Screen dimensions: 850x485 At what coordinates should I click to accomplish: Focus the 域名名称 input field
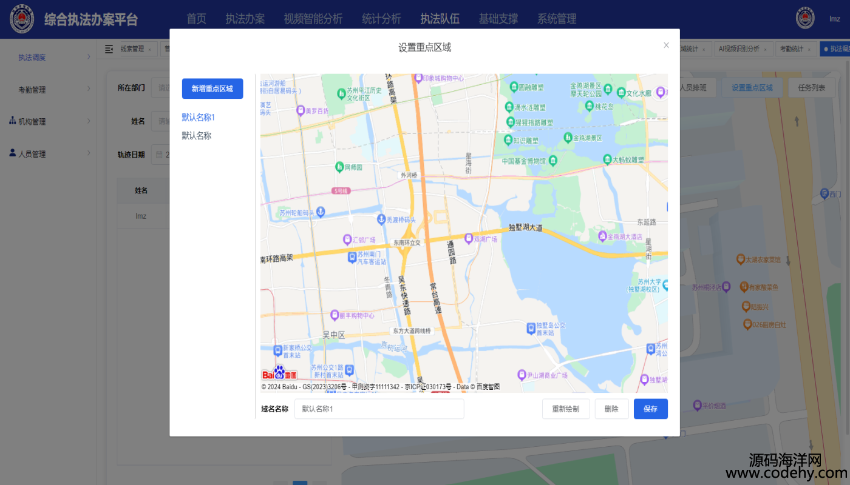click(x=379, y=409)
